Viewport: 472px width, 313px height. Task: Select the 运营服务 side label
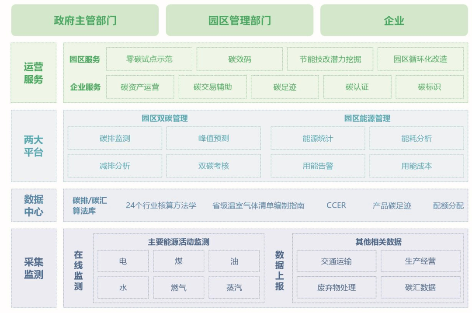[x=33, y=73]
